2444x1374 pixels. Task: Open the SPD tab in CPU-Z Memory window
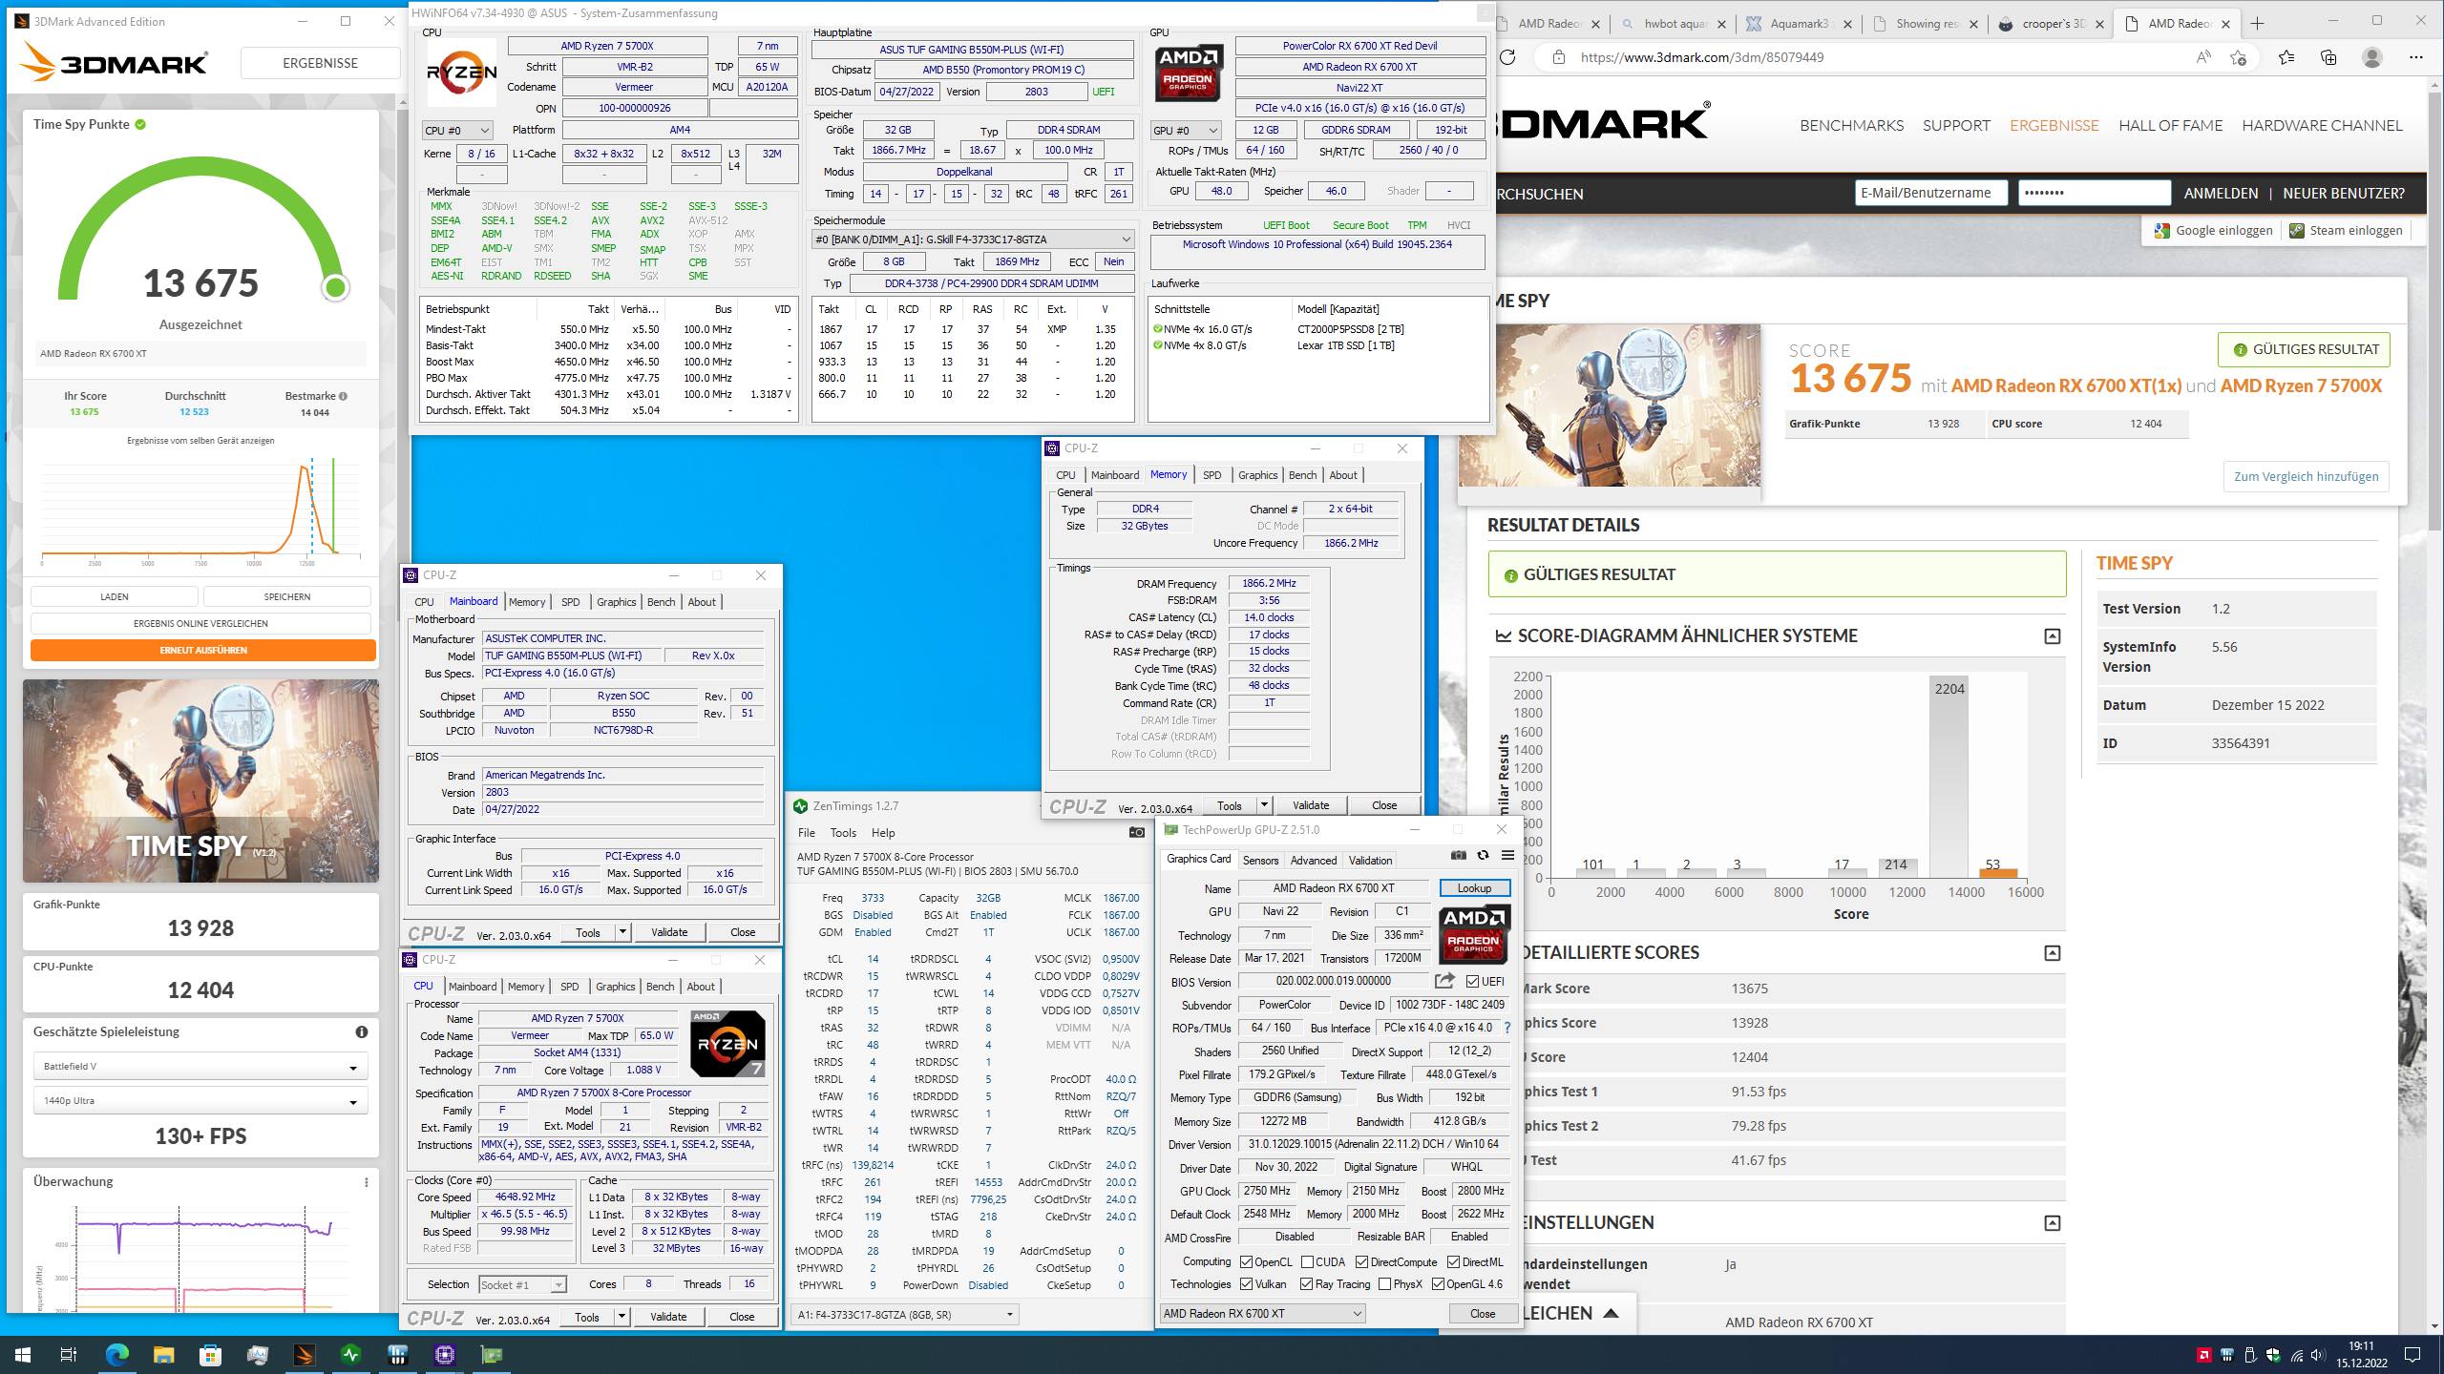1211,475
